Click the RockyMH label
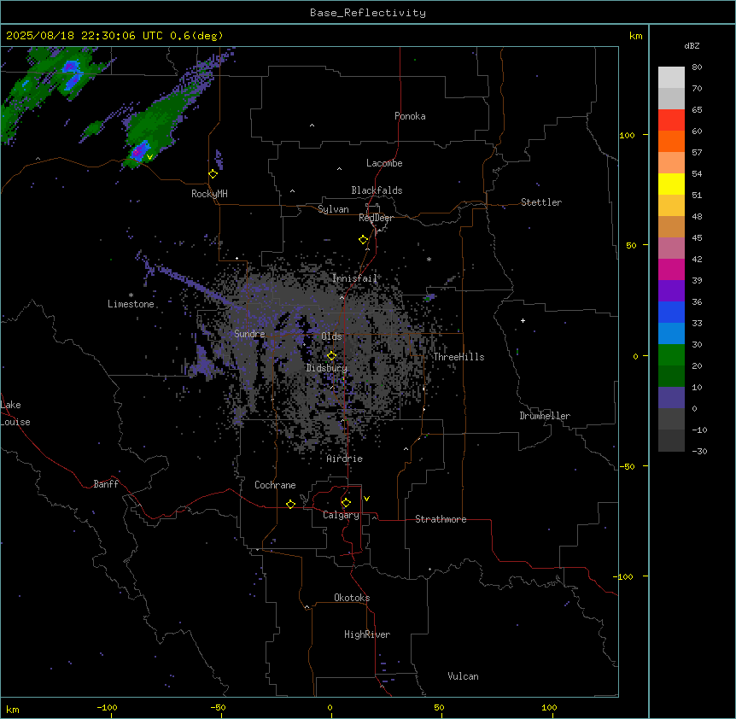 pyautogui.click(x=209, y=194)
